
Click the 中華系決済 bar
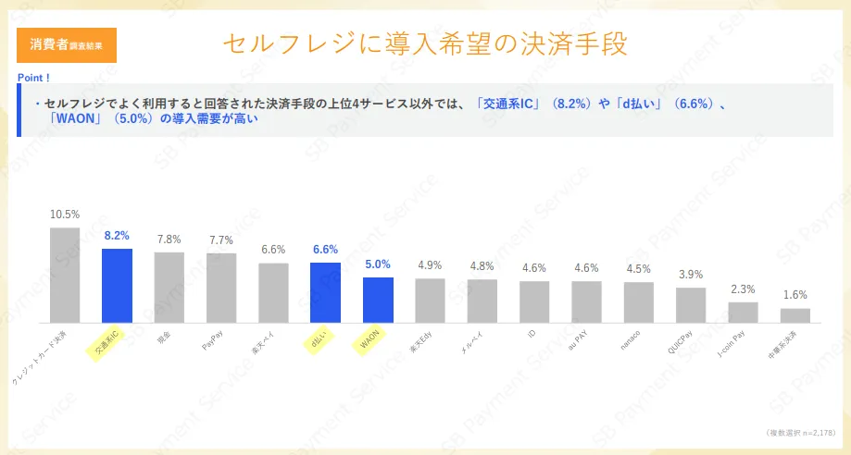click(795, 315)
